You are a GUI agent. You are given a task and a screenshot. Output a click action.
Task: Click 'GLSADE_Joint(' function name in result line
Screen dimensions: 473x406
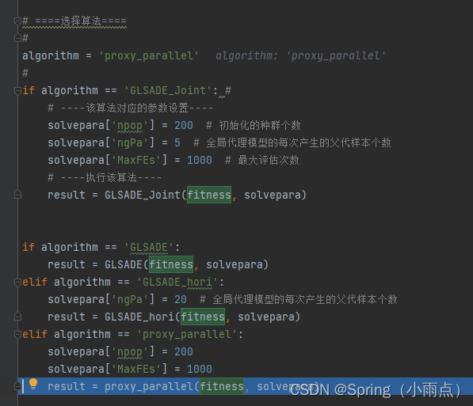click(146, 195)
